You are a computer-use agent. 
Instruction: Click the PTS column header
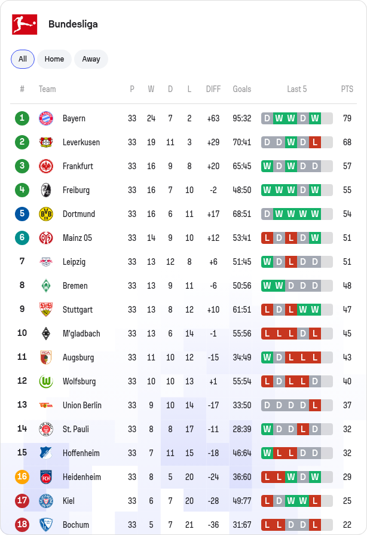pyautogui.click(x=347, y=89)
